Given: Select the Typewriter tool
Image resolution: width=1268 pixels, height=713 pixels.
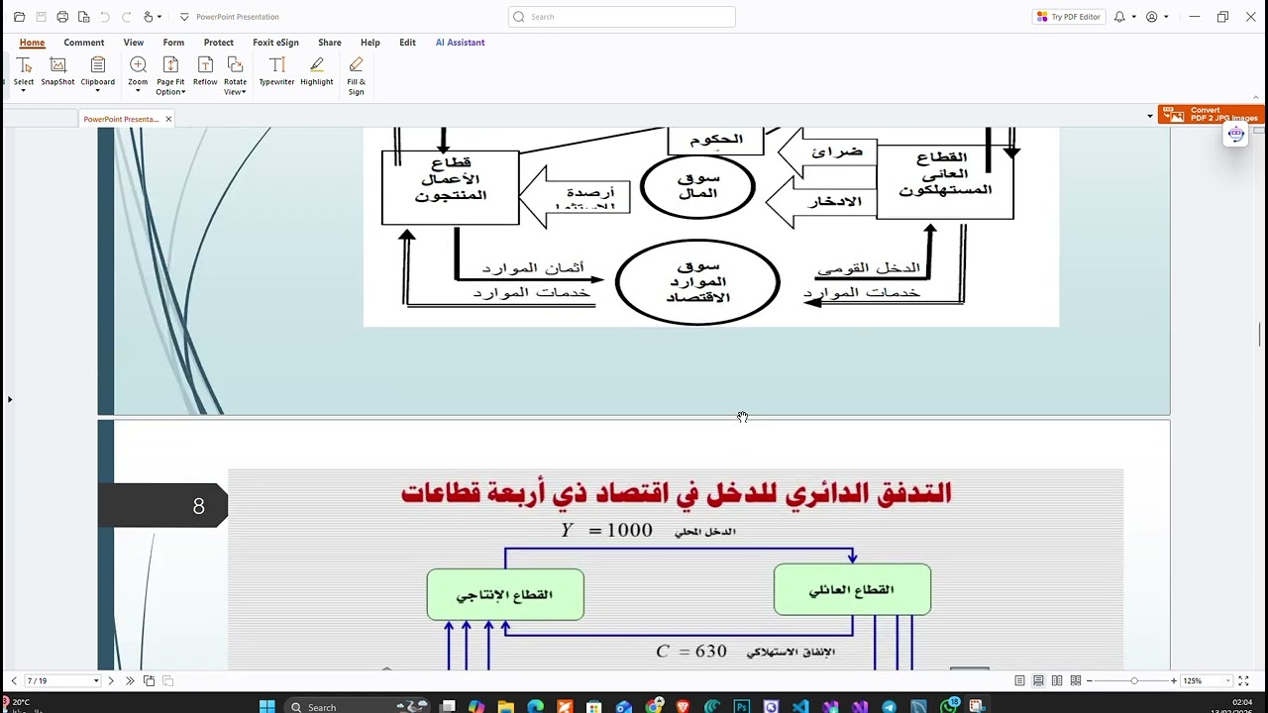Looking at the screenshot, I should 276,72.
